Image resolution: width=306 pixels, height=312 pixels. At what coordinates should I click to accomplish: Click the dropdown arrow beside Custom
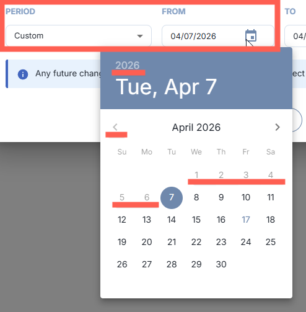(x=140, y=36)
